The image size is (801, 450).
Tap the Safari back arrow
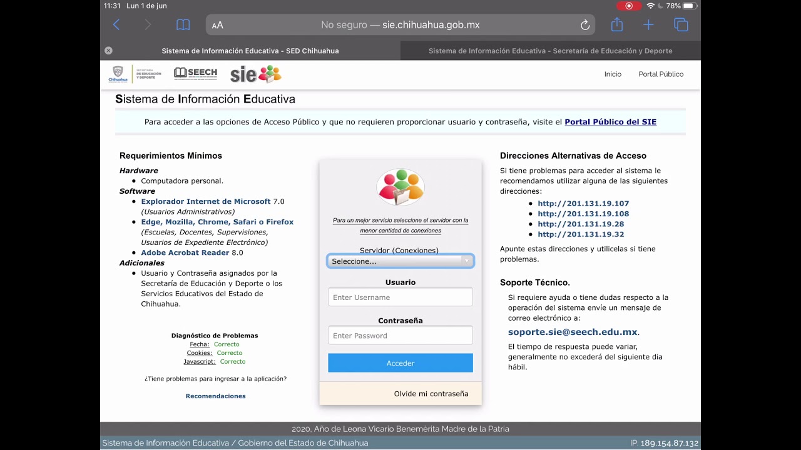[116, 25]
